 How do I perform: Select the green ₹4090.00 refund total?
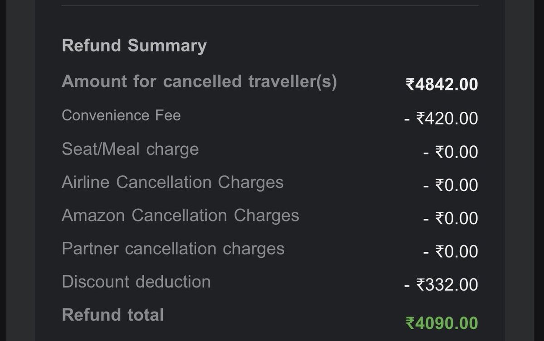442,323
